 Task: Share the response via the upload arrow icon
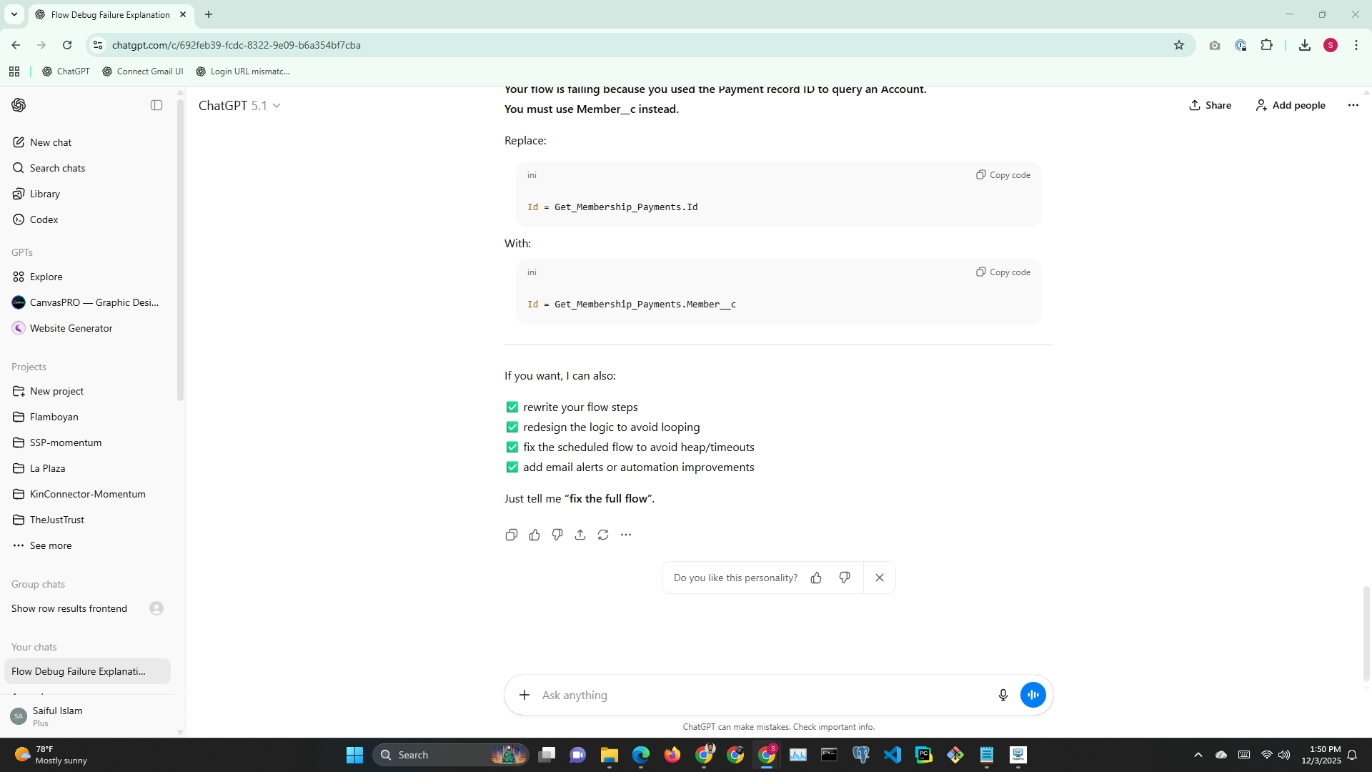[580, 535]
